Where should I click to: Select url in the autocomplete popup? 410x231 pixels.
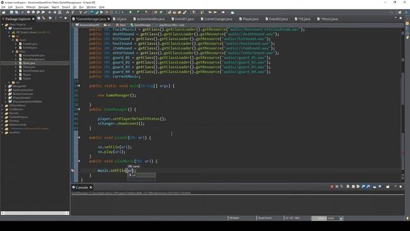pyautogui.click(x=142, y=175)
